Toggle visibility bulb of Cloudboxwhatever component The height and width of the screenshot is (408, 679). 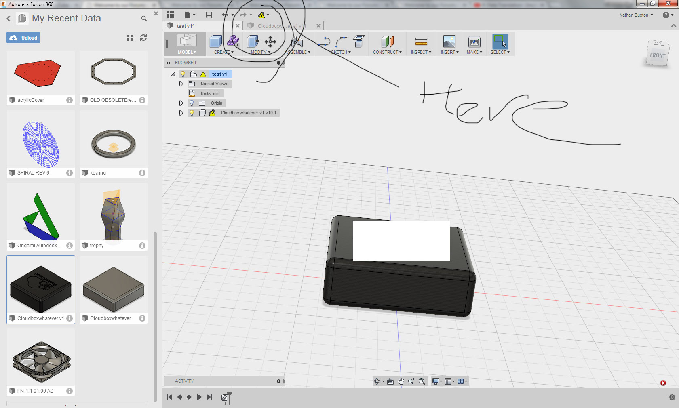click(x=192, y=113)
